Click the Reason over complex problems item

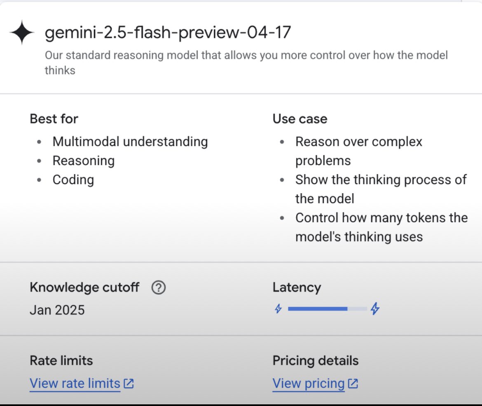point(358,151)
